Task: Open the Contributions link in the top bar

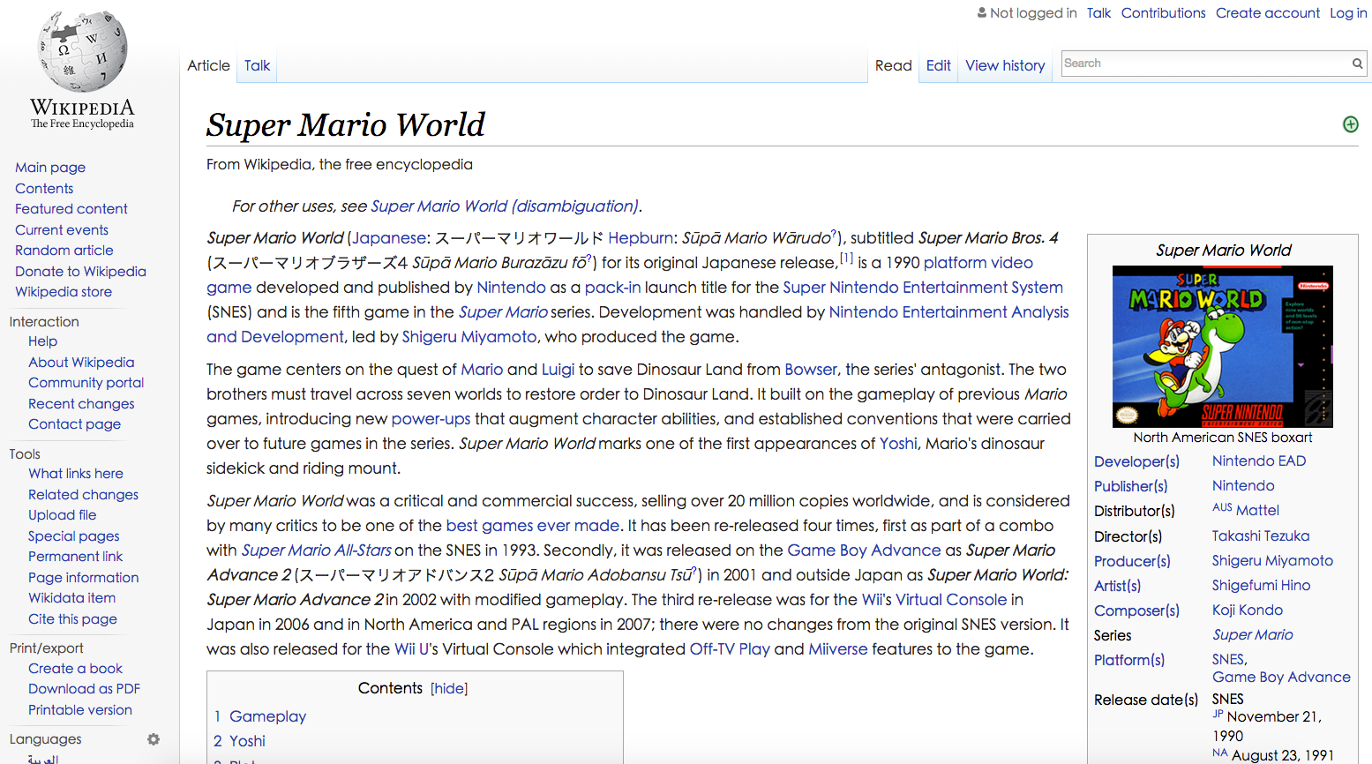Action: (1163, 13)
